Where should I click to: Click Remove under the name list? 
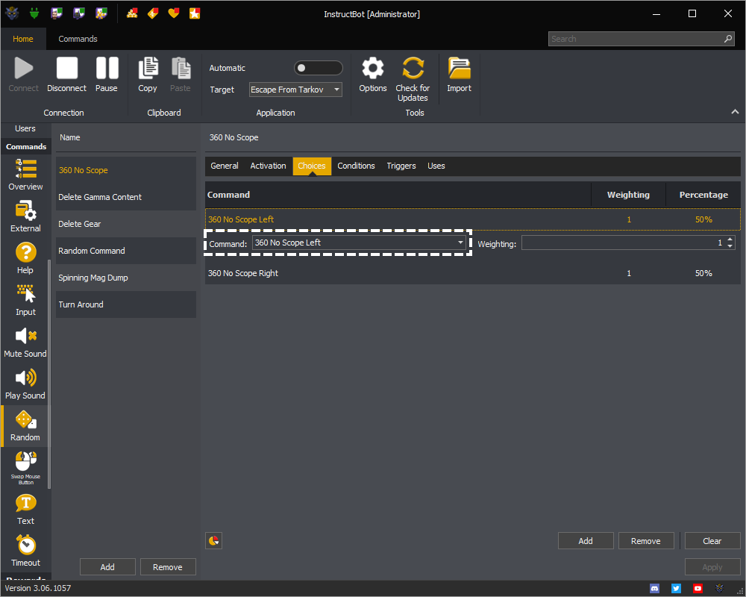(167, 567)
